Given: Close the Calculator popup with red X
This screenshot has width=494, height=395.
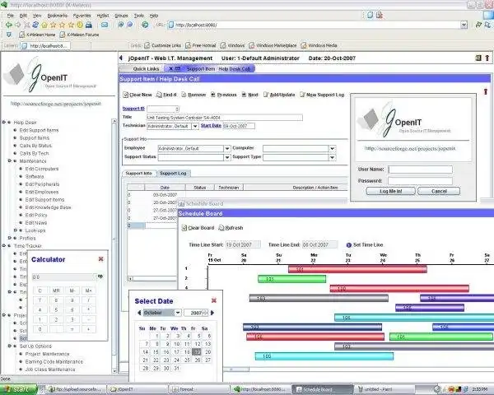Looking at the screenshot, I should click(x=100, y=259).
